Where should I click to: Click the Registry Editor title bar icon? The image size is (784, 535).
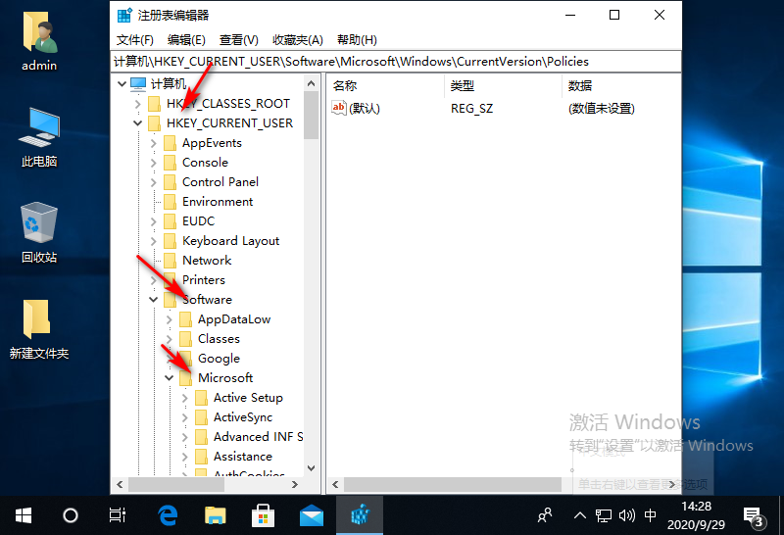124,15
